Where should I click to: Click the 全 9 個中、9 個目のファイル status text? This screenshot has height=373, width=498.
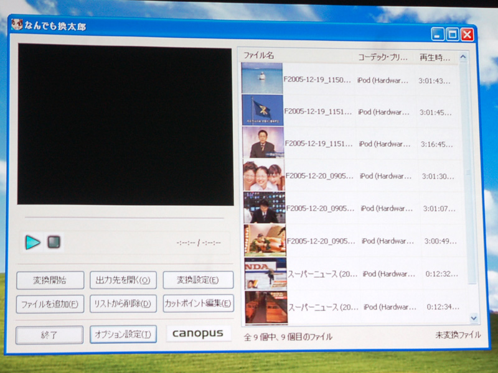point(288,337)
